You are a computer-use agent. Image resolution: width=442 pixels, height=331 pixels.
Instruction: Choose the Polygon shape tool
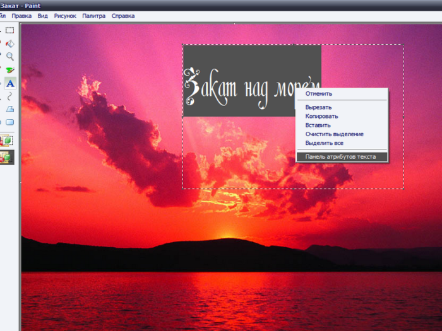click(10, 109)
